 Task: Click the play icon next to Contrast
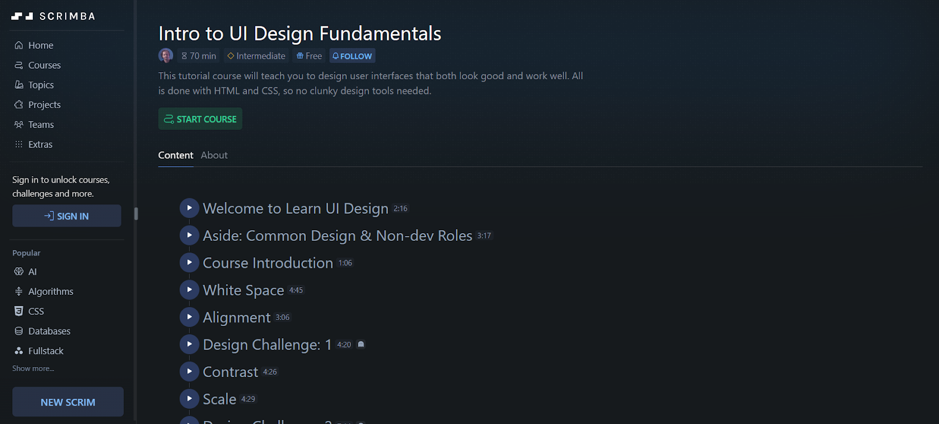[x=189, y=371]
